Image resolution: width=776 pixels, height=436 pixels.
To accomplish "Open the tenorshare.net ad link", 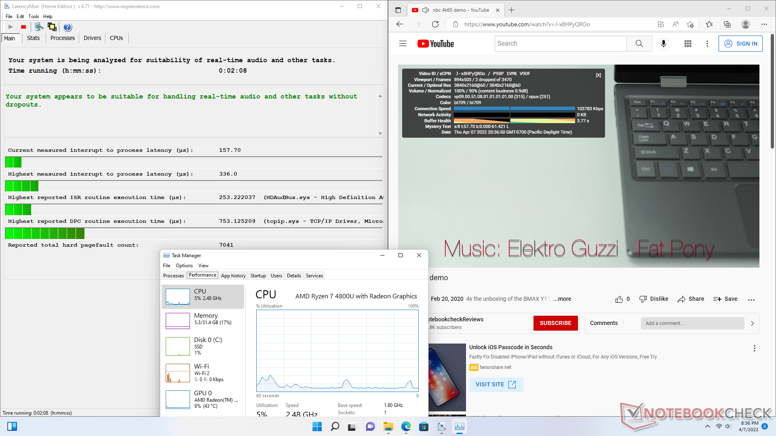I will point(496,367).
